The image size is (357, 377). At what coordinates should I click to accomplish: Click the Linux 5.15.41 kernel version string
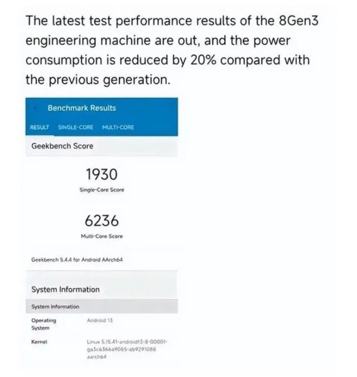point(127,349)
